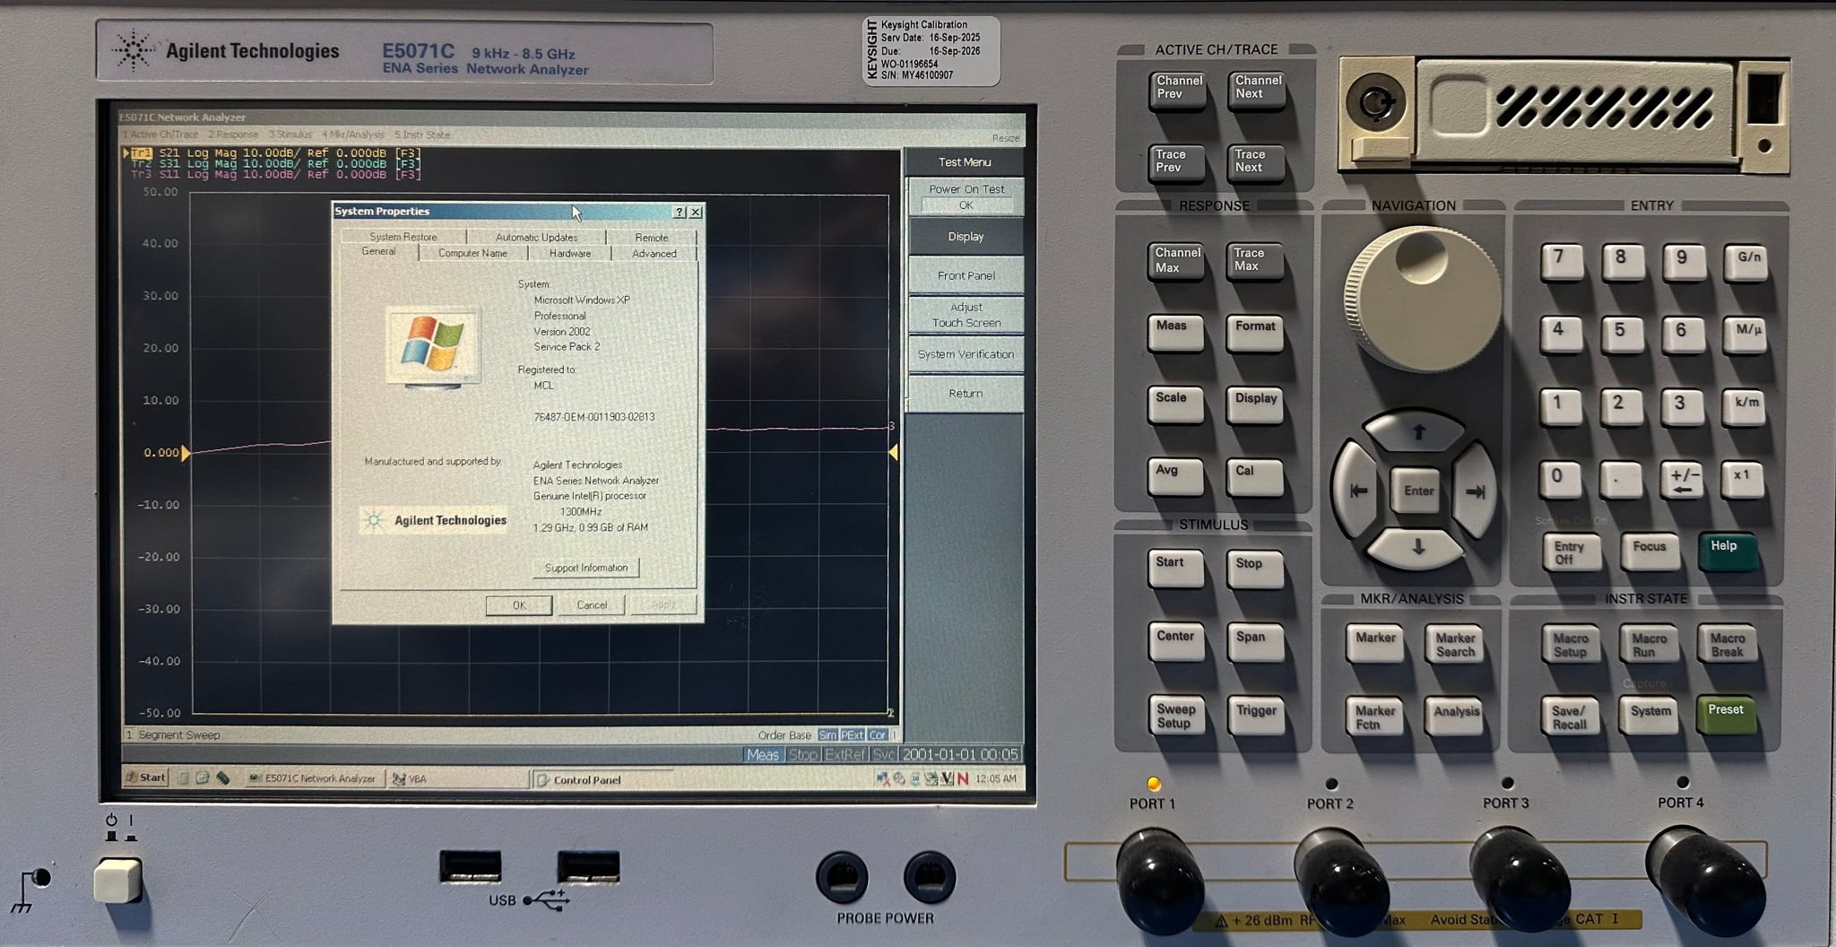Click third quick launch icon in taskbar
This screenshot has width=1836, height=947.
222,778
